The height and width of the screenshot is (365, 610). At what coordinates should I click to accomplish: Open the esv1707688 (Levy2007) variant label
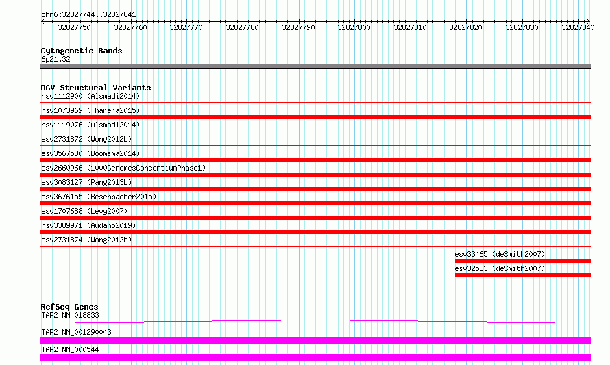(84, 211)
